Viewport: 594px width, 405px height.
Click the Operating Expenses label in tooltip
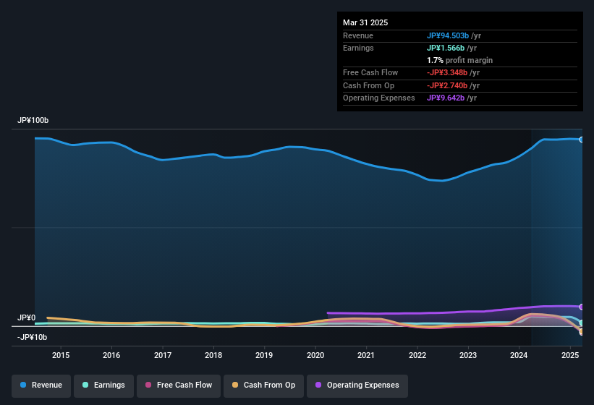pyautogui.click(x=379, y=98)
